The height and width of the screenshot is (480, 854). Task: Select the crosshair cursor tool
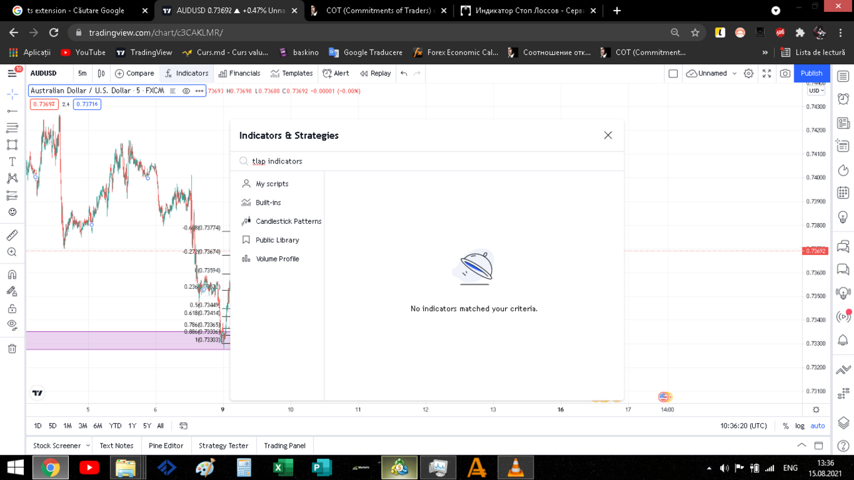[x=12, y=94]
